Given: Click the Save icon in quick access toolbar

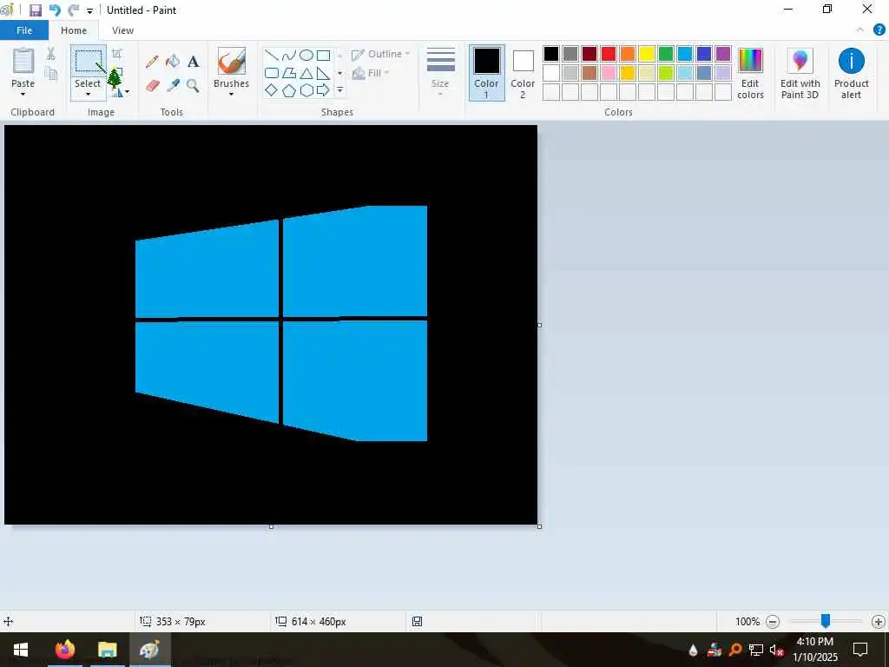Looking at the screenshot, I should pyautogui.click(x=35, y=10).
